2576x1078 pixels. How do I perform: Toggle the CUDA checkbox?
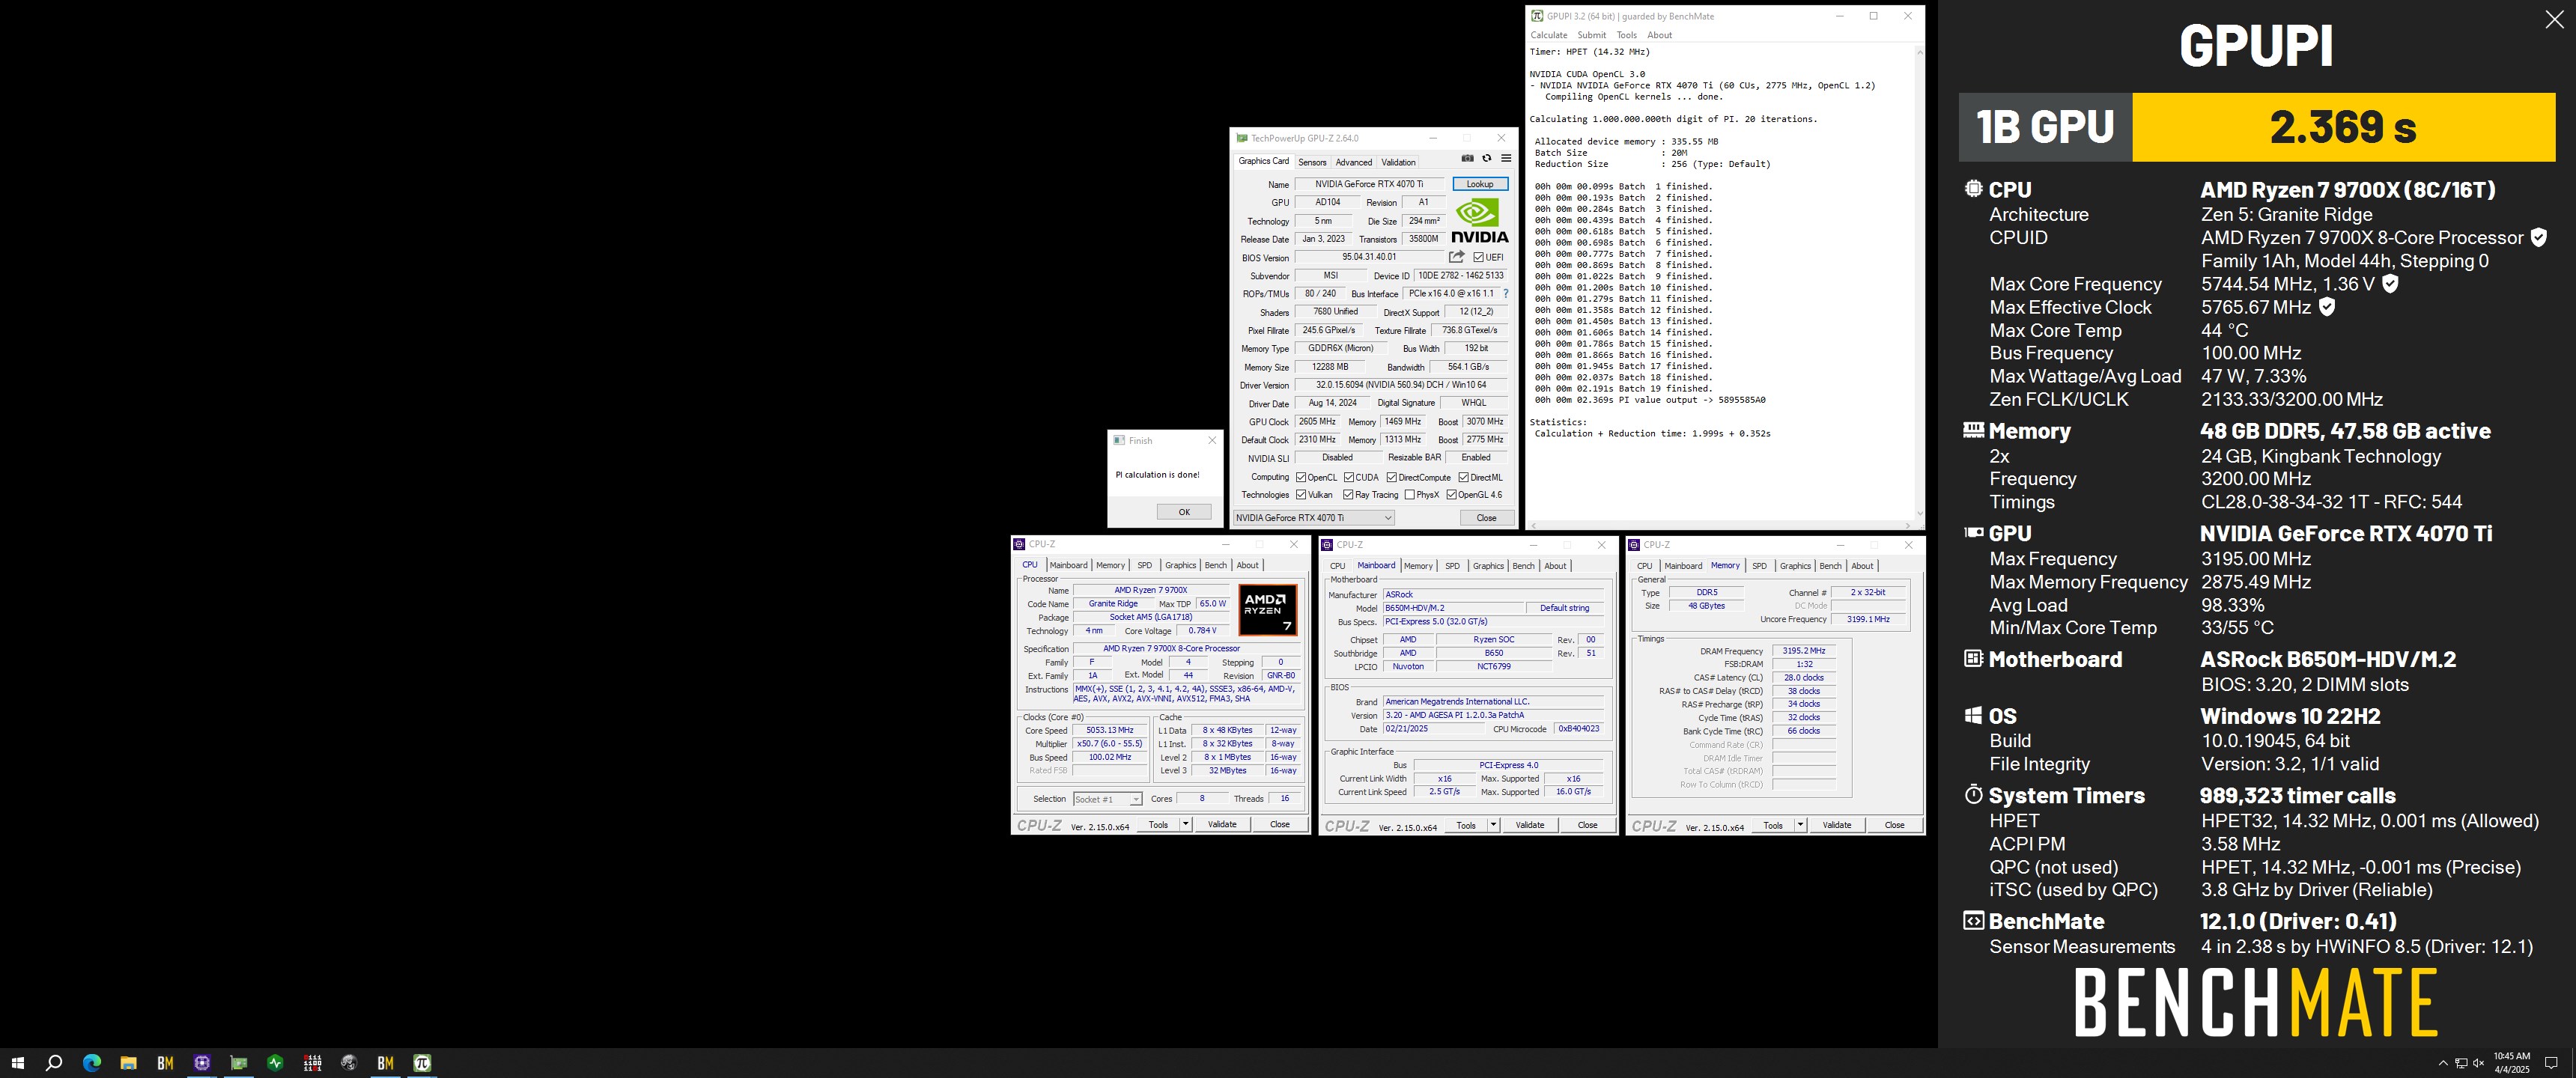click(x=1349, y=477)
